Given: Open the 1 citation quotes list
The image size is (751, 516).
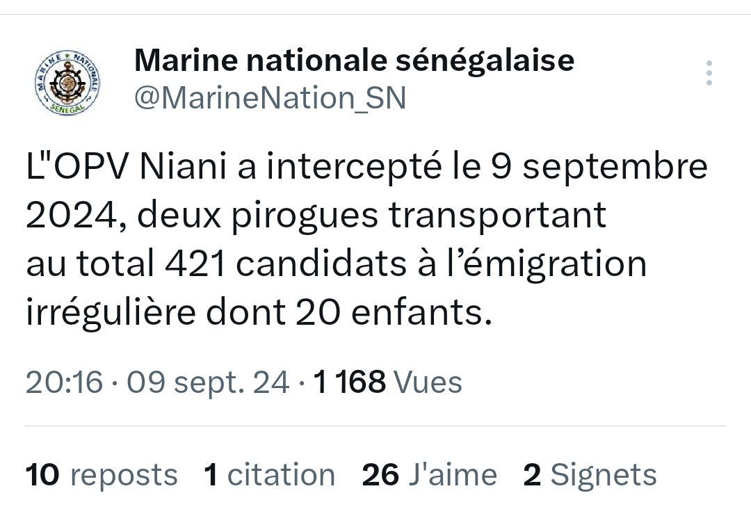Looking at the screenshot, I should [270, 475].
